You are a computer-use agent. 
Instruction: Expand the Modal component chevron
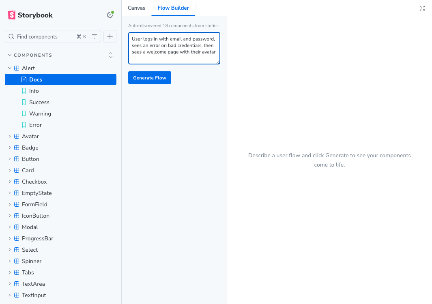point(10,227)
